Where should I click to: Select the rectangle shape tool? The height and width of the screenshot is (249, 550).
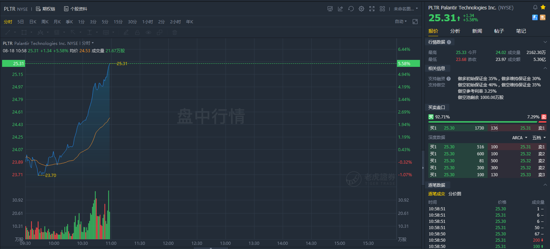pyautogui.click(x=24, y=32)
